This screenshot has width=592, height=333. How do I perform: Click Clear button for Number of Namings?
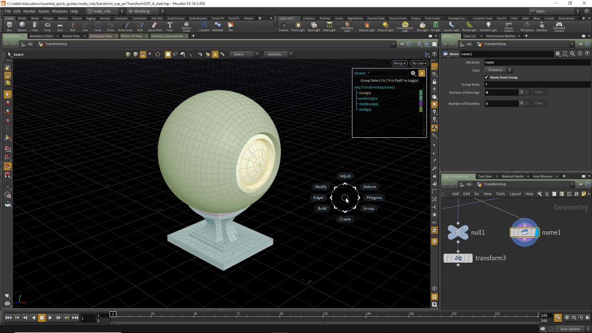coord(539,92)
